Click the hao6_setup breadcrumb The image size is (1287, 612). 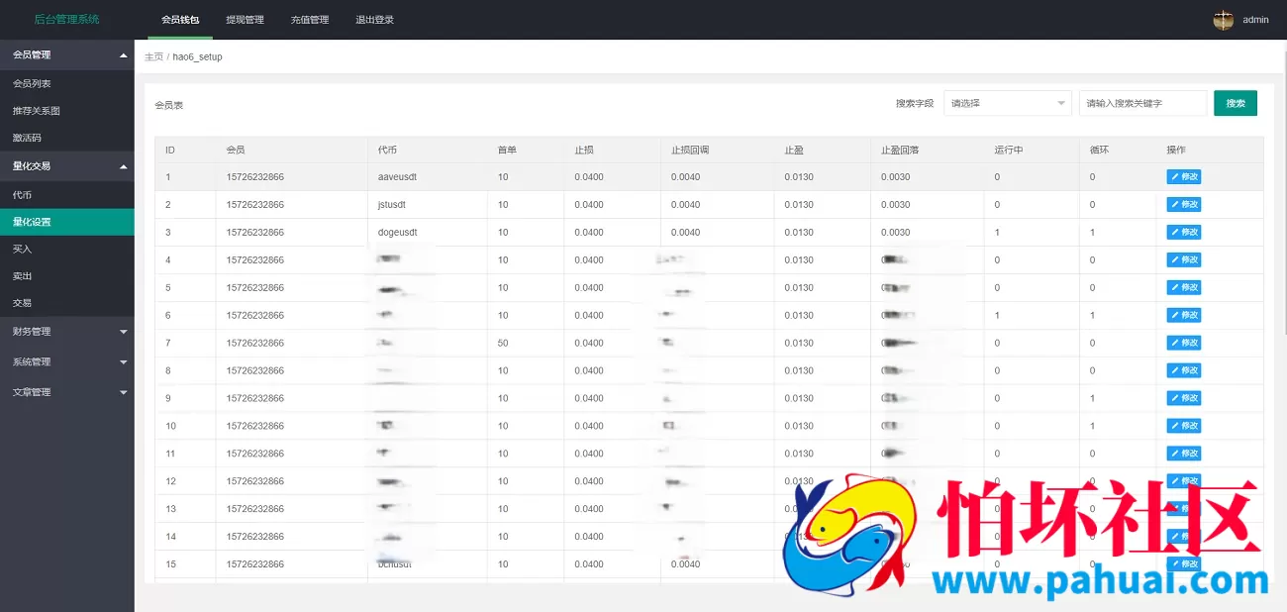coord(198,57)
